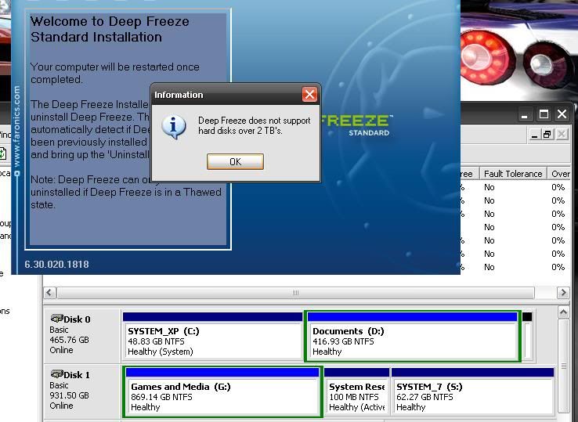Image resolution: width=578 pixels, height=422 pixels.
Task: Minimize the Disk Management outer window
Action: (x=524, y=114)
